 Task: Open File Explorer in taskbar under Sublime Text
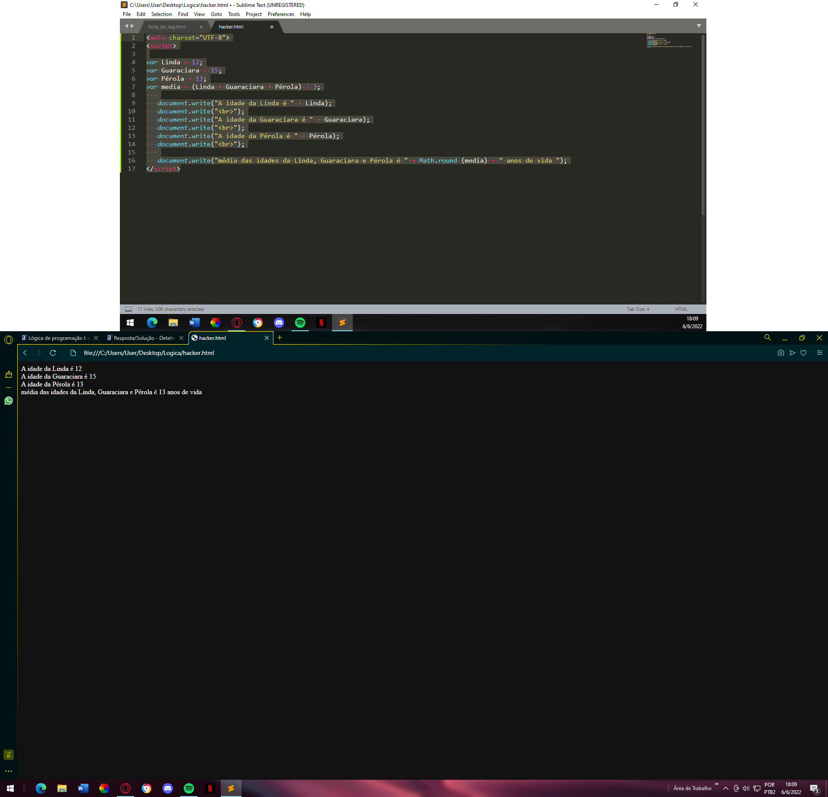click(173, 322)
